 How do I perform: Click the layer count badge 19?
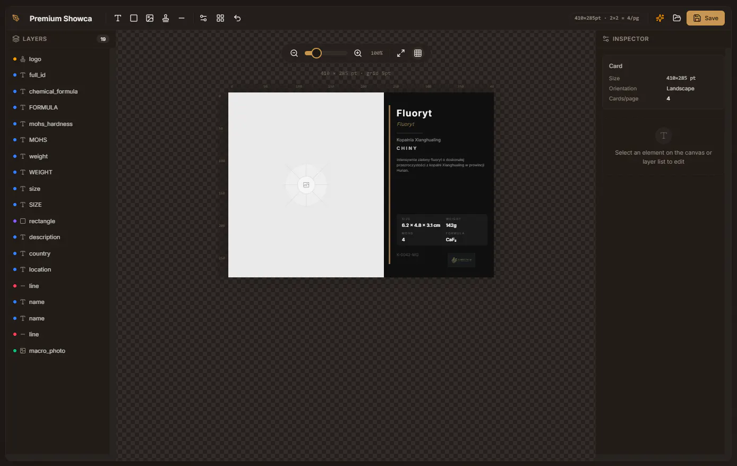click(103, 39)
